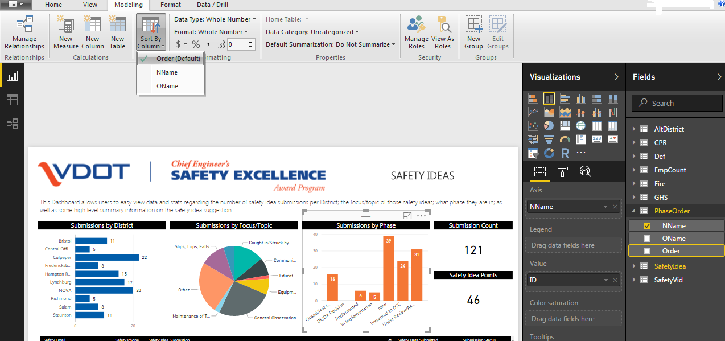Open Manage Relationships dialog
Viewport: 725px width, 341px height.
coord(24,33)
